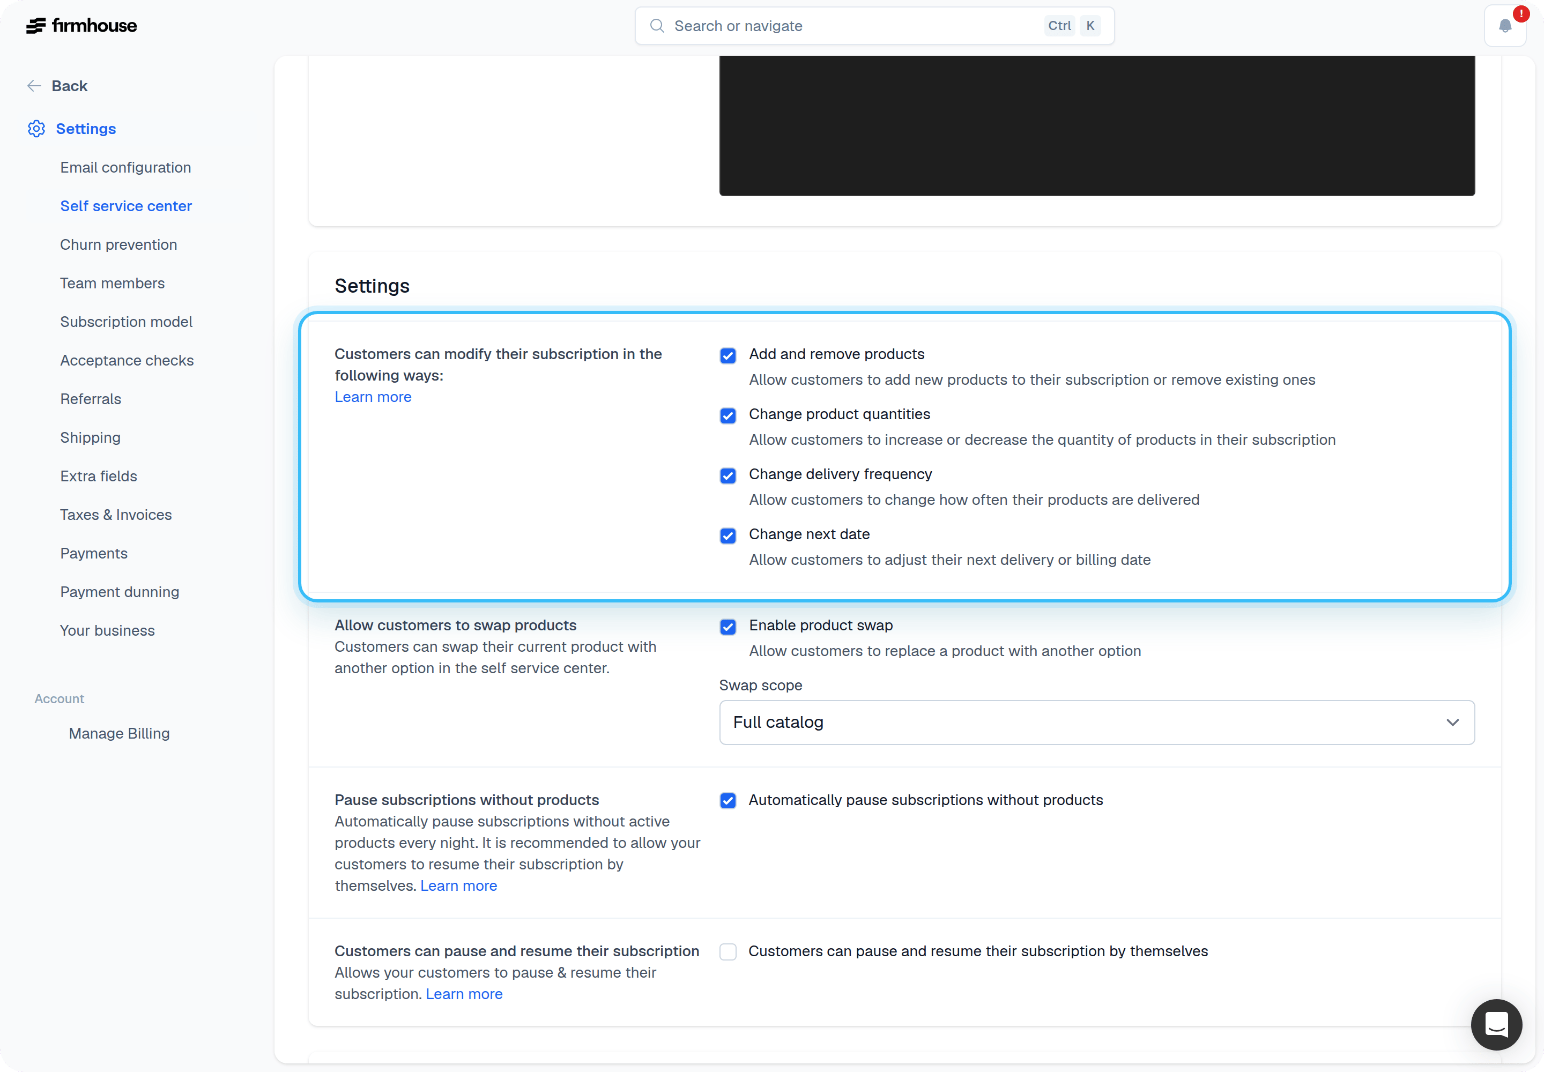Click the 'Change delivery frequency' label
The width and height of the screenshot is (1544, 1072).
tap(841, 474)
